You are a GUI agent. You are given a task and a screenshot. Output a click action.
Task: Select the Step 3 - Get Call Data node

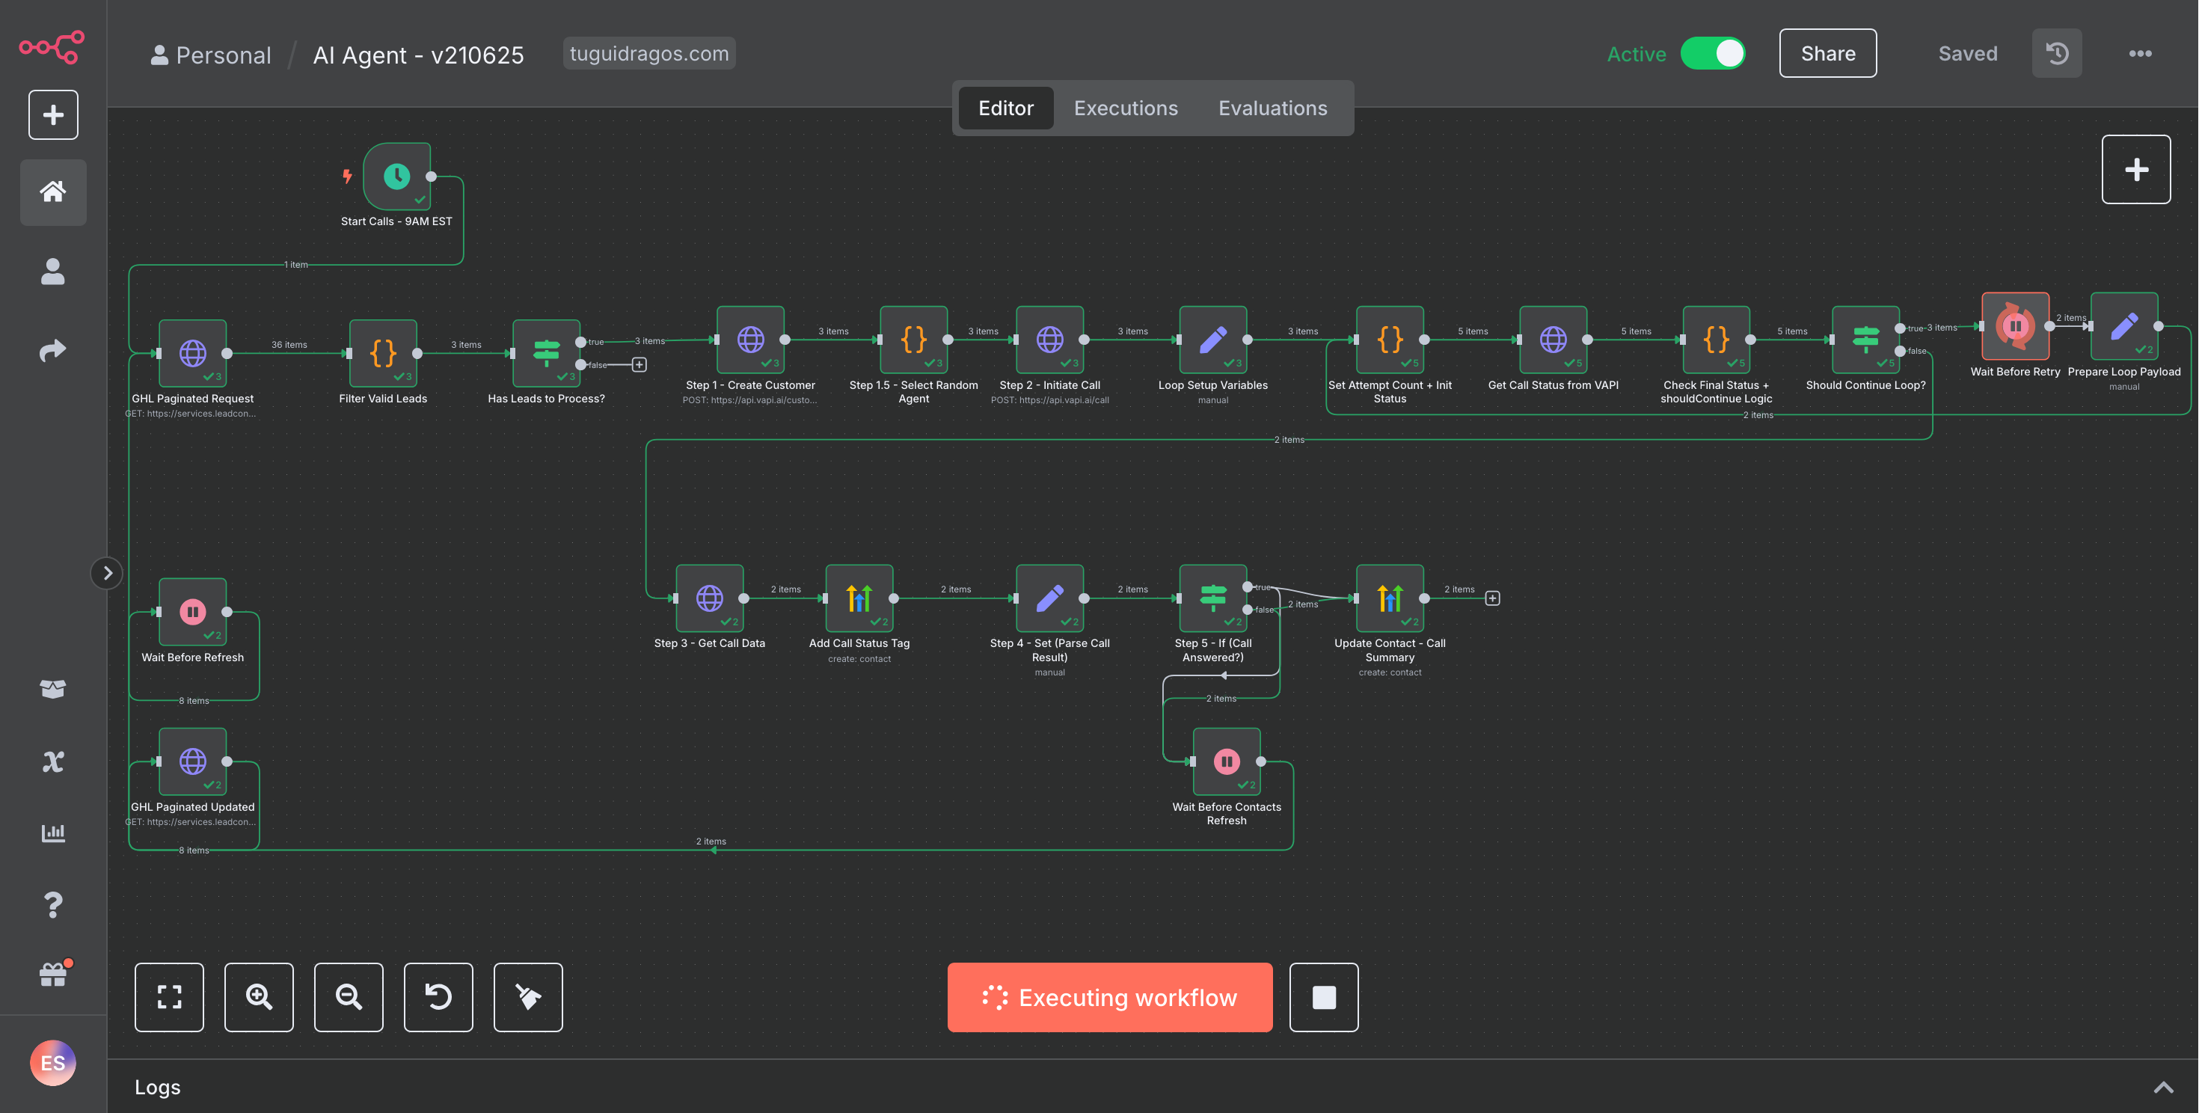coord(709,598)
